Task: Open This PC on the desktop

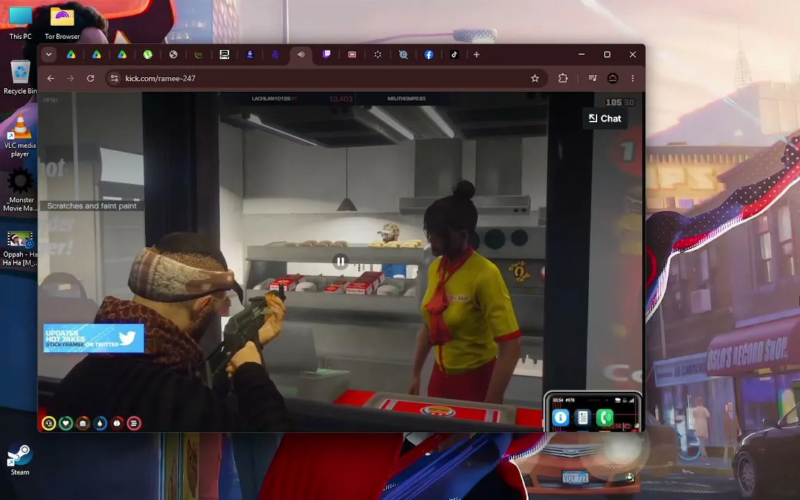Action: coord(20,22)
